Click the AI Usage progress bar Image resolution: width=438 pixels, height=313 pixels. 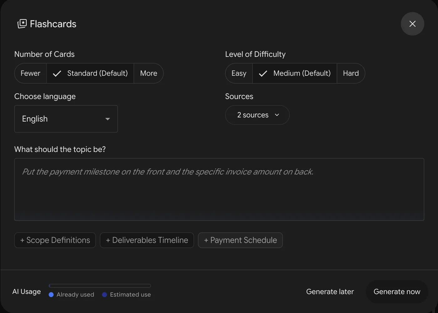pyautogui.click(x=100, y=286)
